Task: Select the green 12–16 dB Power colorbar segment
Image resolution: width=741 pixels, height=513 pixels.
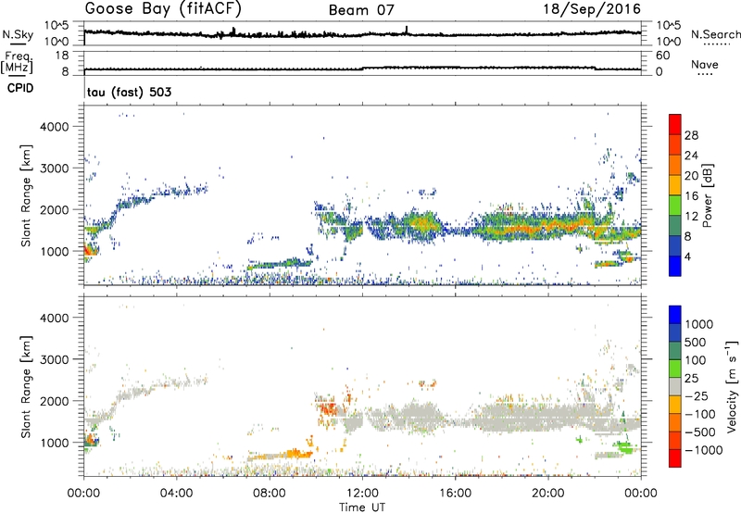Action: (675, 205)
